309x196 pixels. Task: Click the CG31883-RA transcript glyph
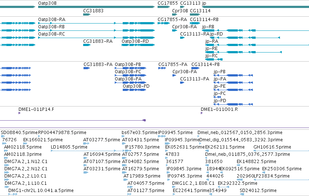click(87, 45)
